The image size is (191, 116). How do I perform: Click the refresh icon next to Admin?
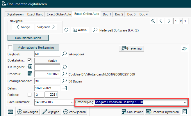[66, 30]
